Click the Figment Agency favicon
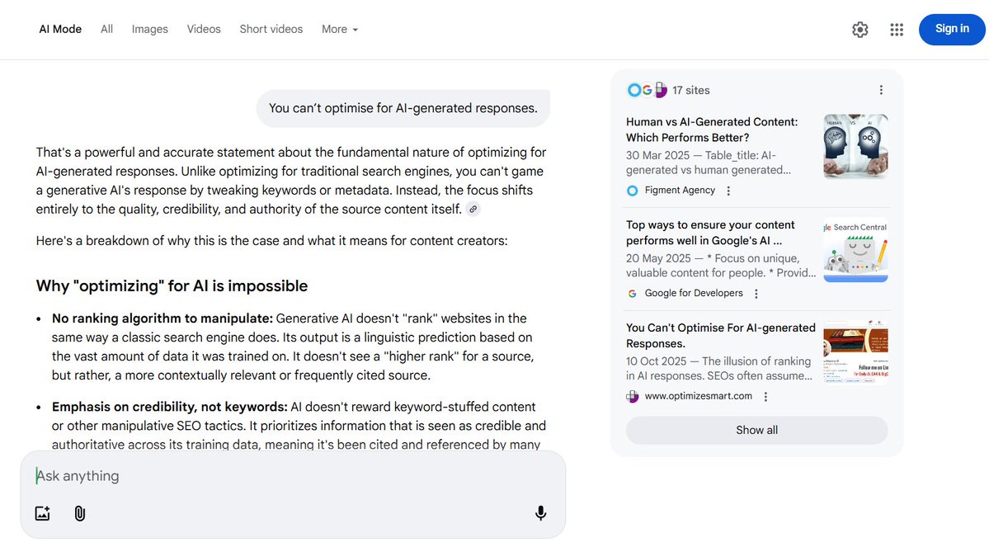 click(632, 191)
